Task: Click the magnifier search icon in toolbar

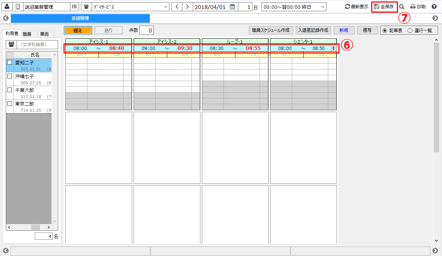Action: pos(402,7)
